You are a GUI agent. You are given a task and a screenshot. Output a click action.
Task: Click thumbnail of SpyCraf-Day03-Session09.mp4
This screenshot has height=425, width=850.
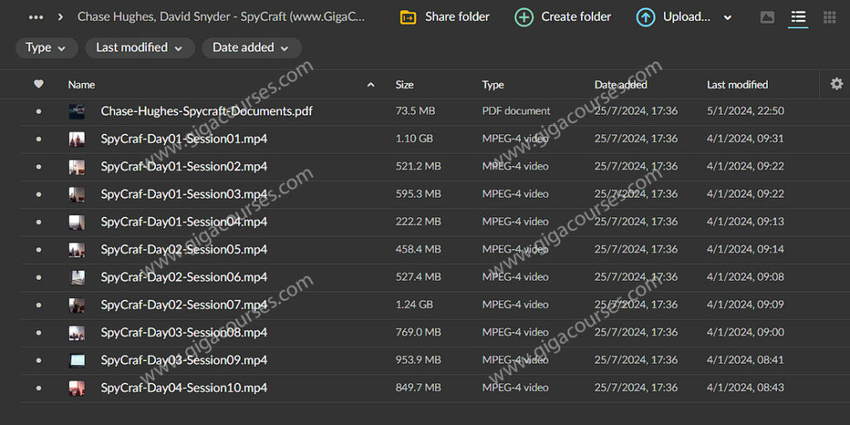(76, 360)
